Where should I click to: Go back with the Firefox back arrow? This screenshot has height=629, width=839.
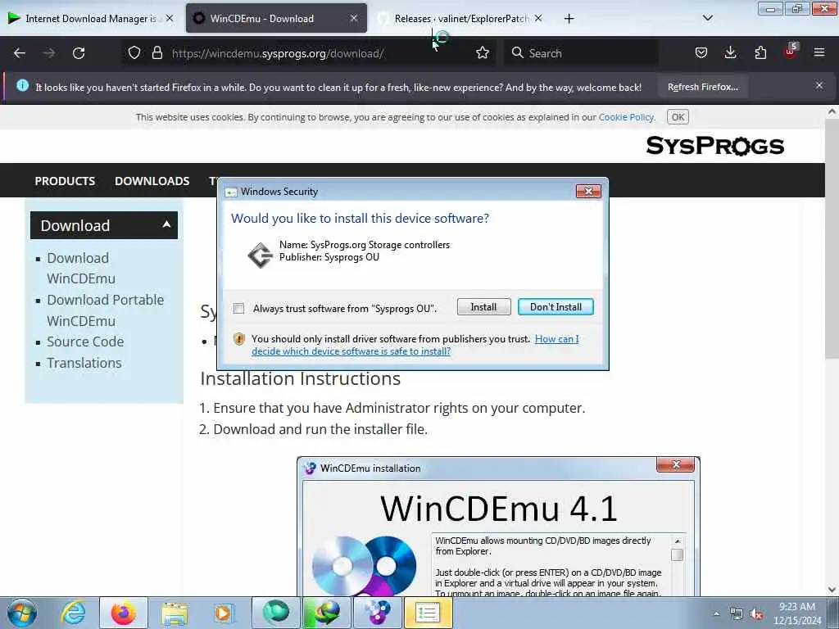click(x=20, y=53)
